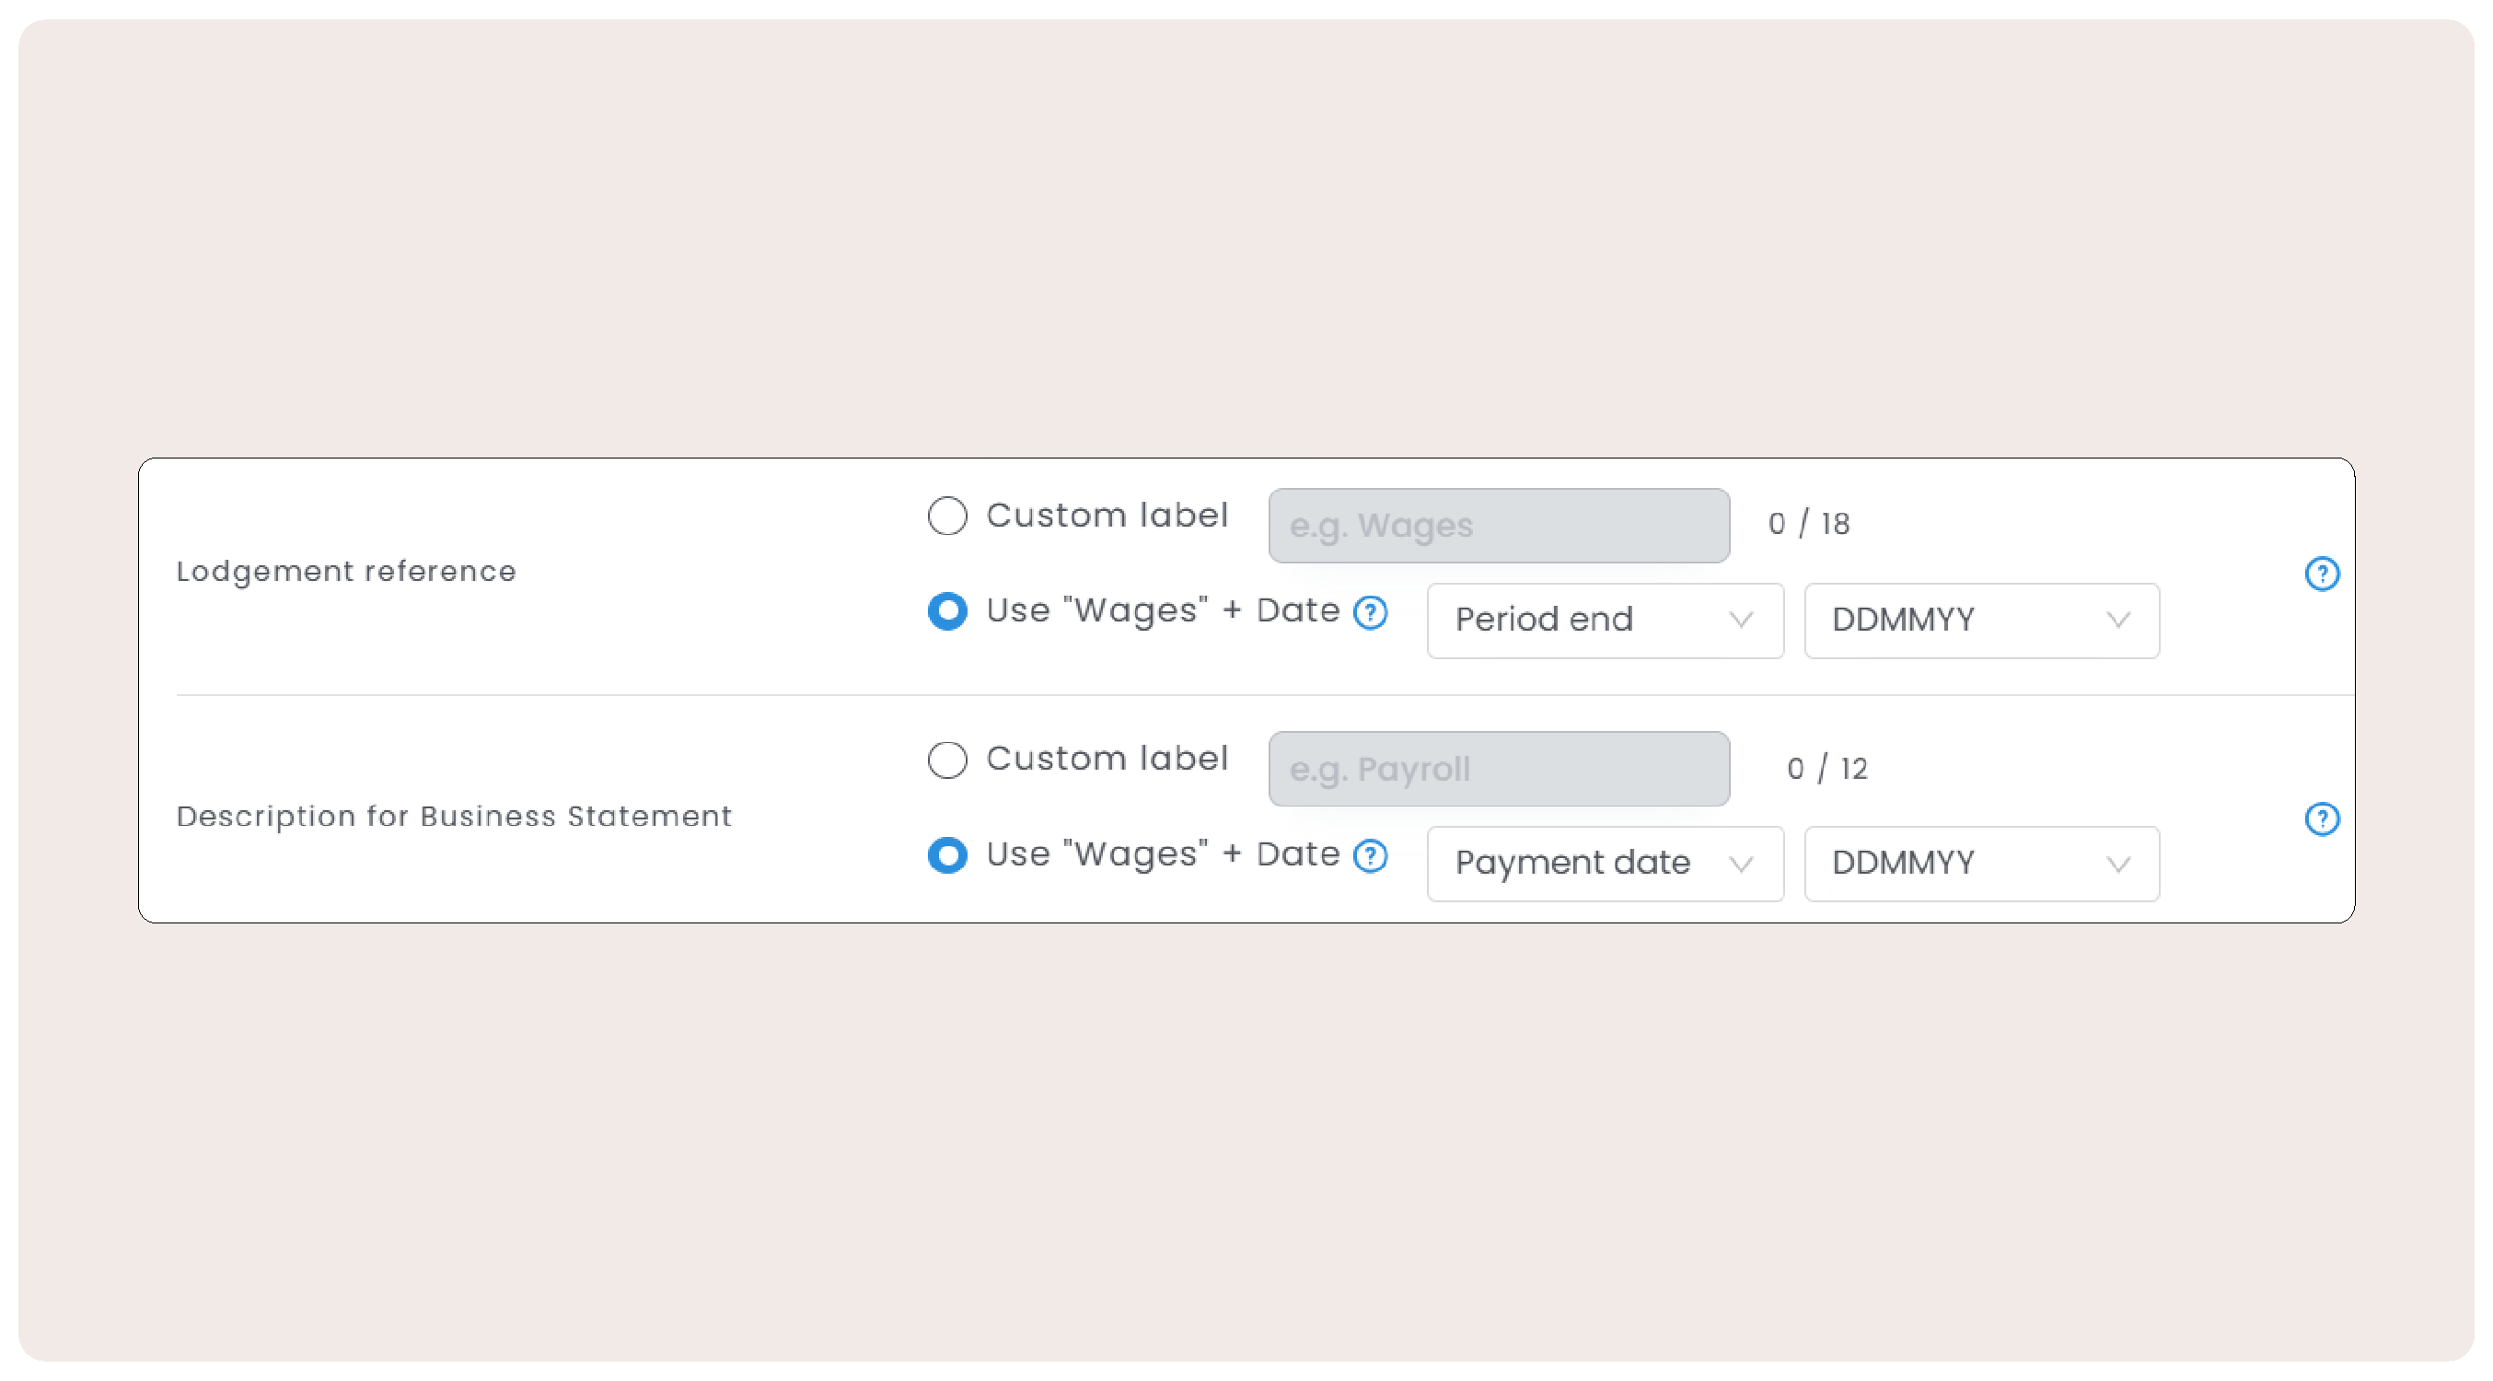Click the 'e.g. Wages' text field
This screenshot has height=1381, width=2493.
[1498, 526]
